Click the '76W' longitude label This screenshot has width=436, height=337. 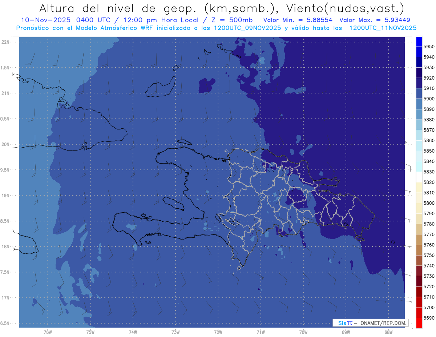tap(48, 332)
